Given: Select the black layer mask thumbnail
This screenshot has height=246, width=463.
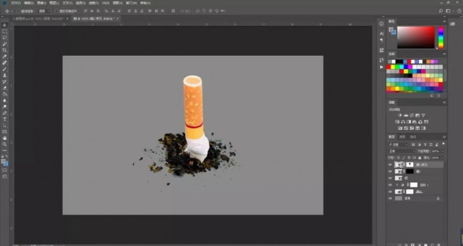Looking at the screenshot, I should point(410,171).
